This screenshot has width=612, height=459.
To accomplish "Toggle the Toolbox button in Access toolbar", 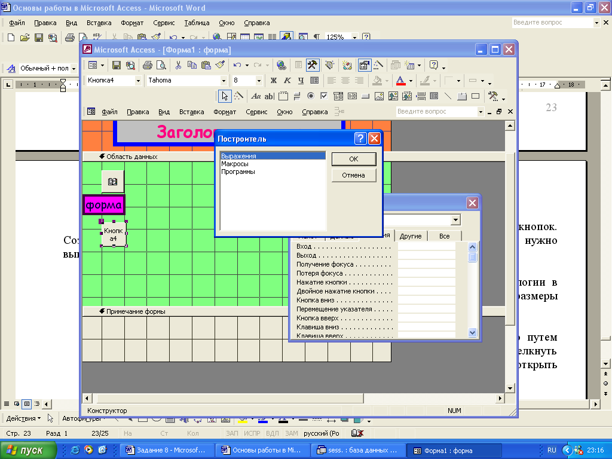I will point(312,65).
